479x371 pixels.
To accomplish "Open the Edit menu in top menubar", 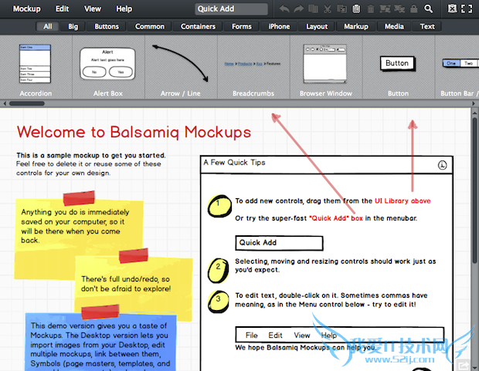I will (62, 8).
